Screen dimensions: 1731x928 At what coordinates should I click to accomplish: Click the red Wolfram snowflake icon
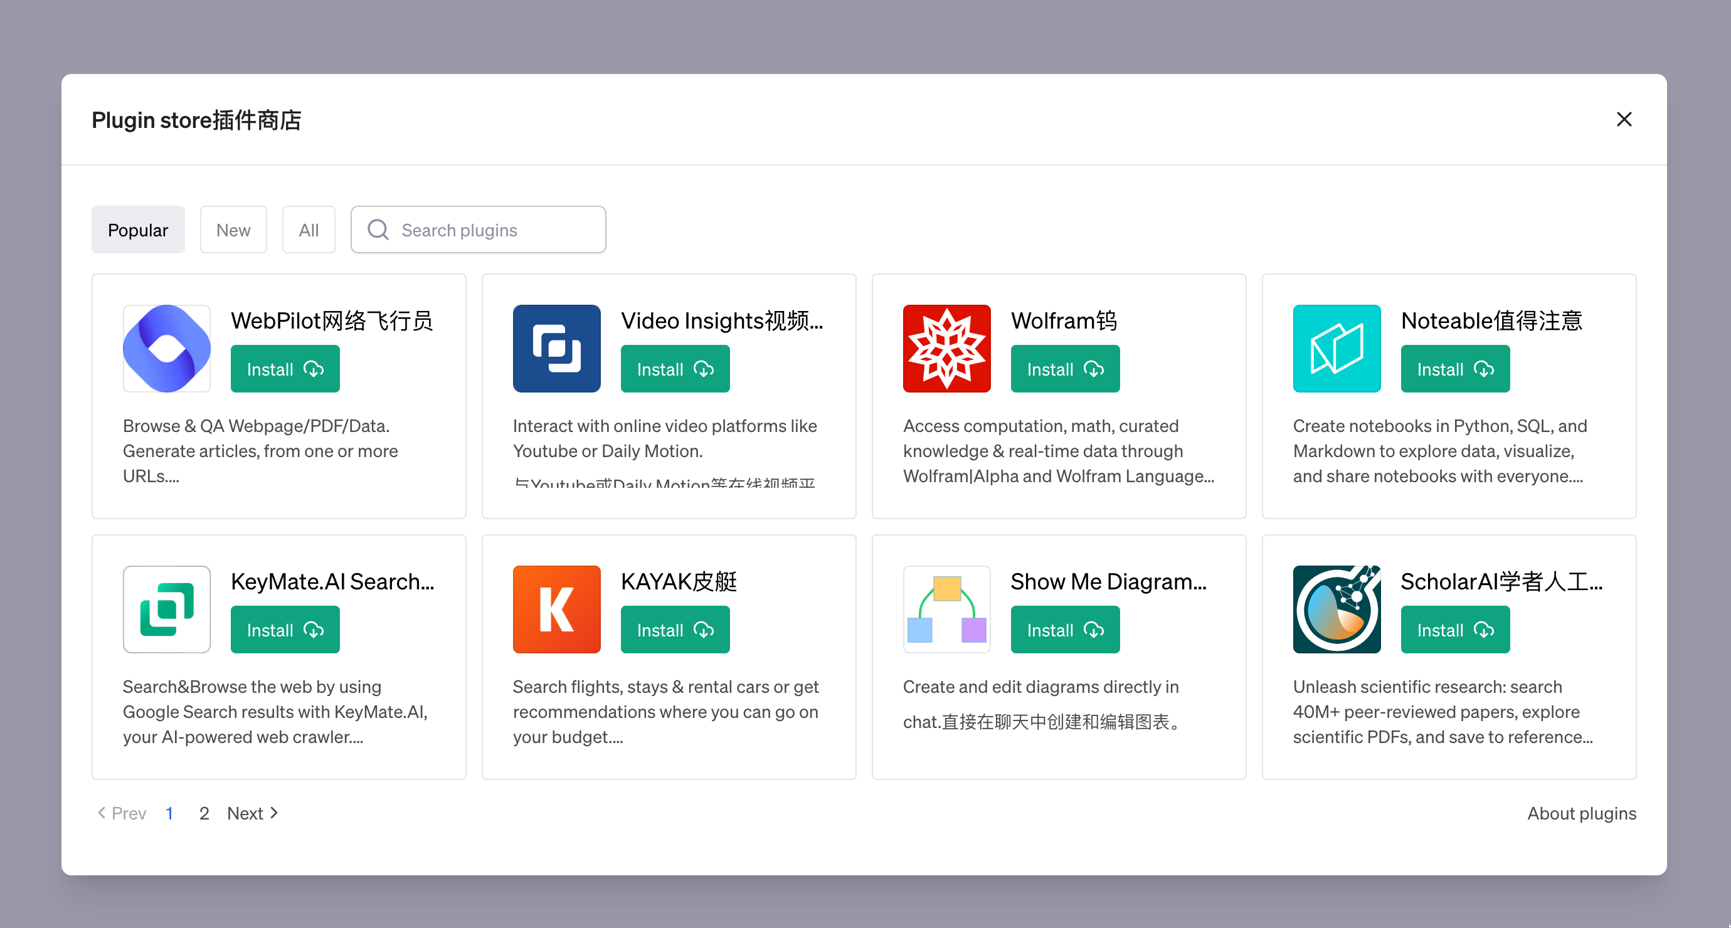click(x=946, y=348)
